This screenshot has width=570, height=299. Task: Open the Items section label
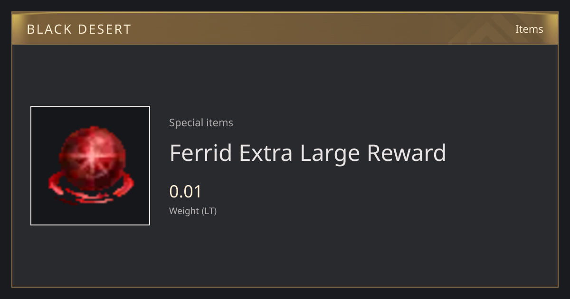click(x=529, y=29)
